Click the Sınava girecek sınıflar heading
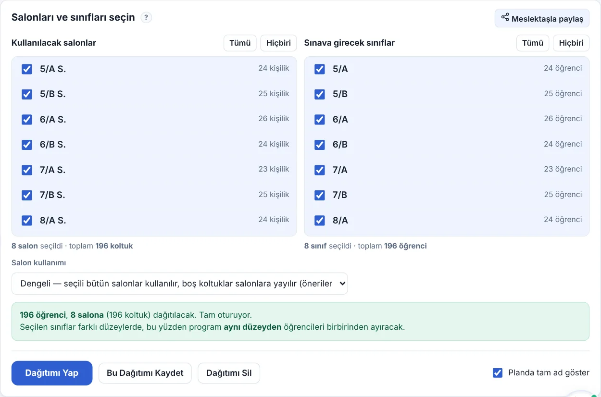Screen dimensions: 601x397 point(350,43)
